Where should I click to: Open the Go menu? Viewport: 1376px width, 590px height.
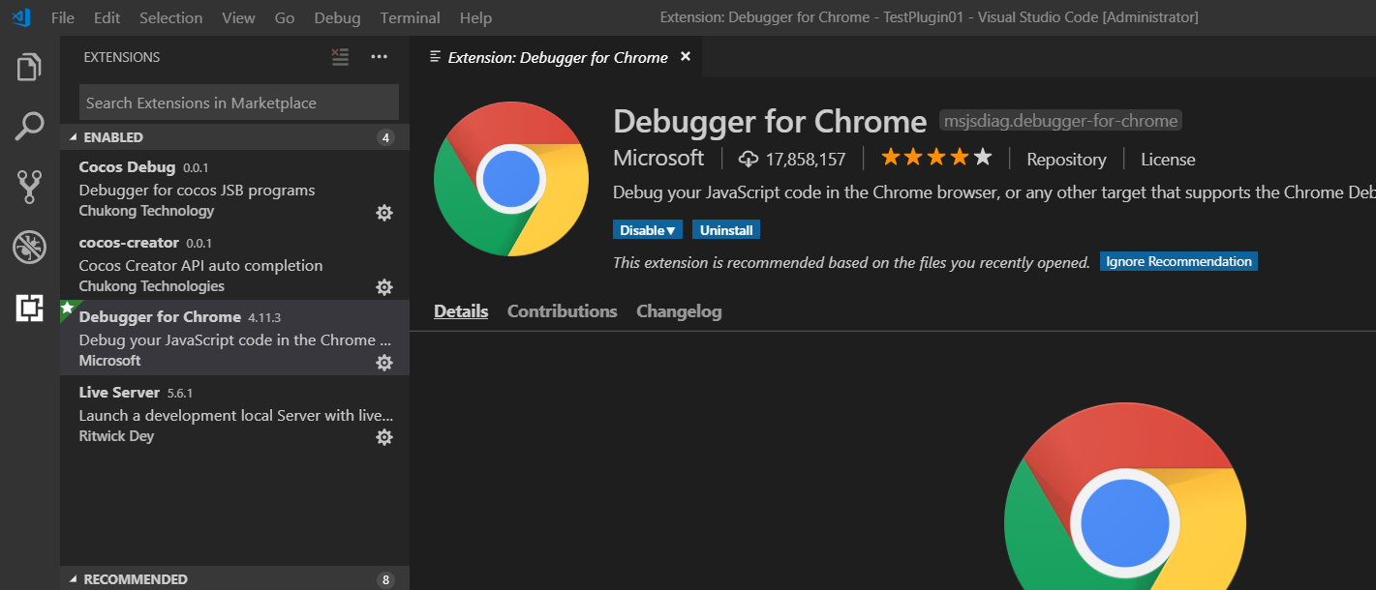pos(285,17)
